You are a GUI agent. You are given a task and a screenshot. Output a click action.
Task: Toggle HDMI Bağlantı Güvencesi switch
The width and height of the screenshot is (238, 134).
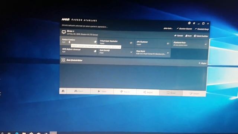(95, 51)
